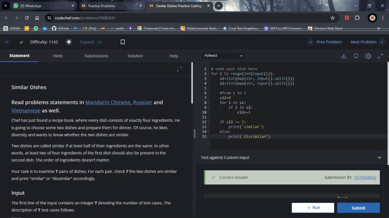Image resolution: width=389 pixels, height=218 pixels.
Task: Open a new browser tab
Action: (x=218, y=6)
